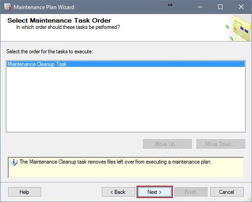Click the wizard flowchart graphic in header
Viewport: 252px width, 202px height.
click(238, 28)
